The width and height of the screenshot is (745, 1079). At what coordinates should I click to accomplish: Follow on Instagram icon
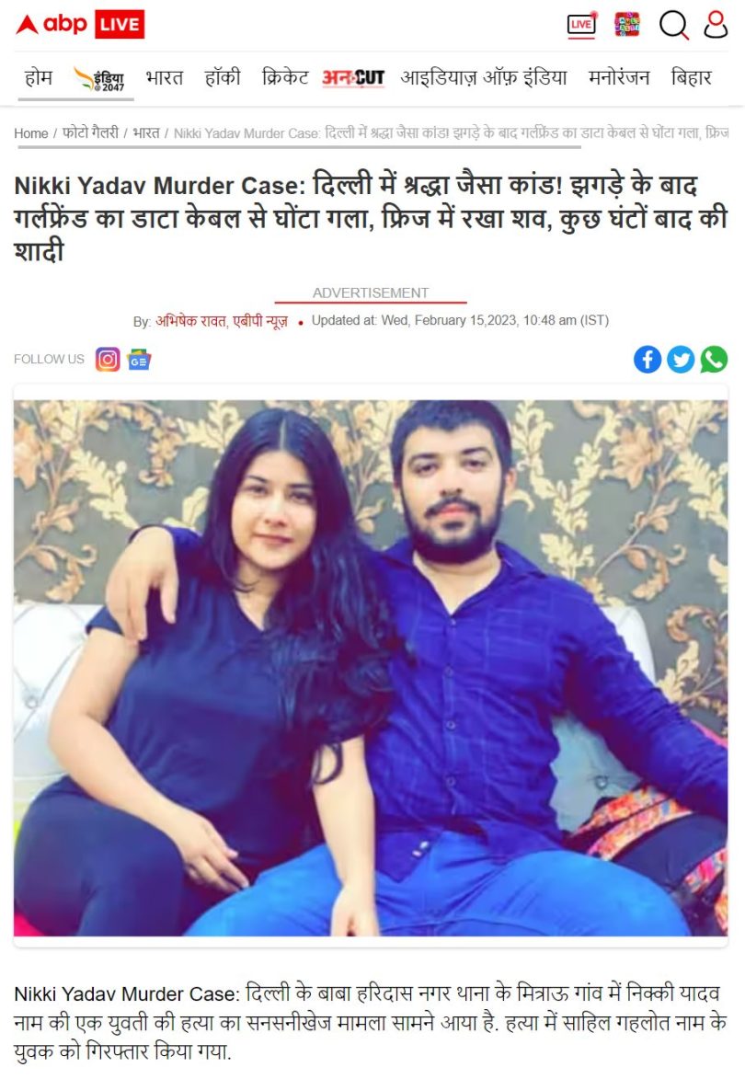click(x=108, y=360)
